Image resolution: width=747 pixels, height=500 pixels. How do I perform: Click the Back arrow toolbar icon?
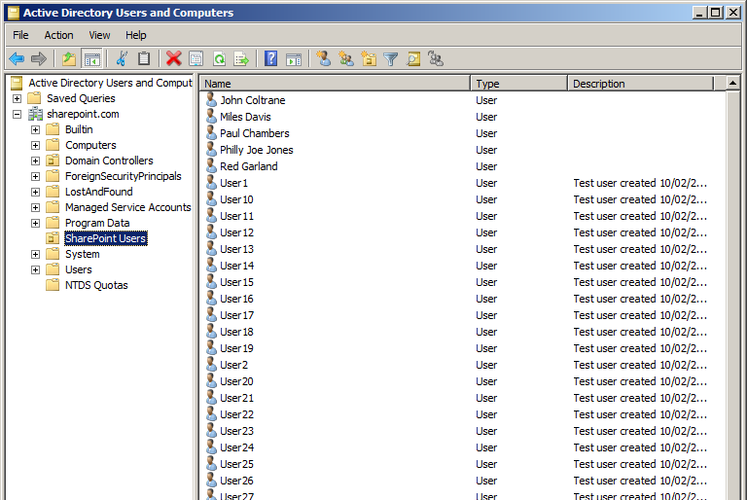coord(17,58)
